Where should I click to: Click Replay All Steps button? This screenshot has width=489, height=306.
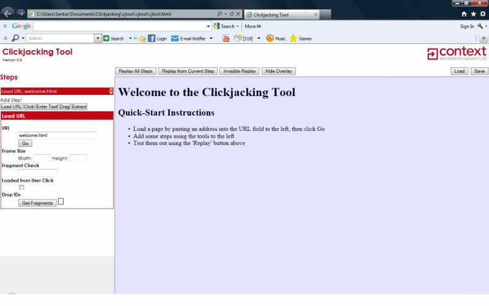pos(136,71)
